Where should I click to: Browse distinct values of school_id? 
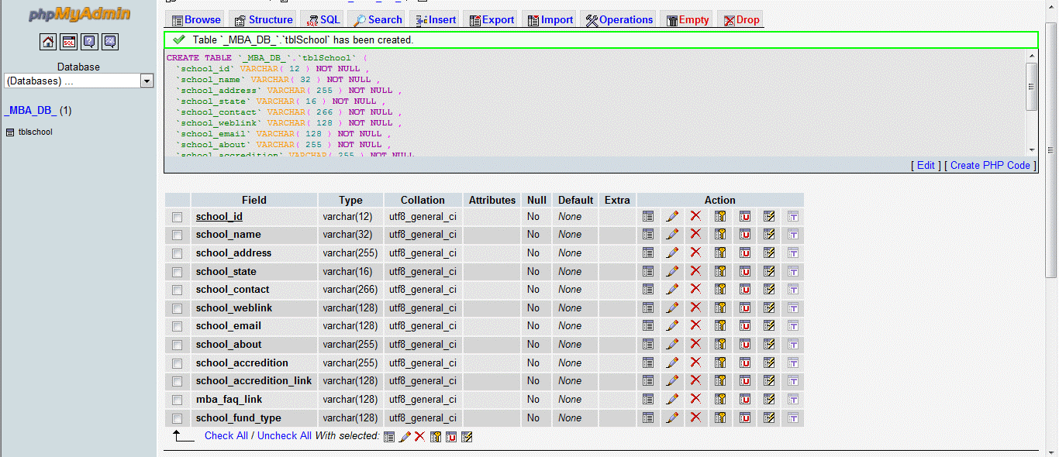(648, 216)
